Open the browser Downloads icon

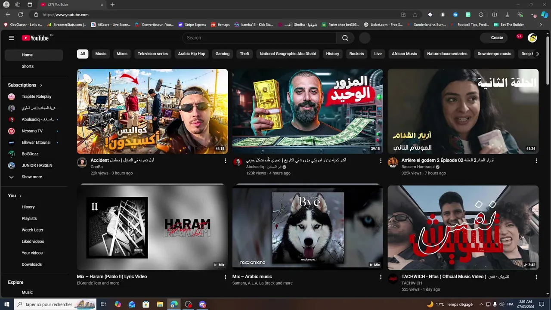507,15
